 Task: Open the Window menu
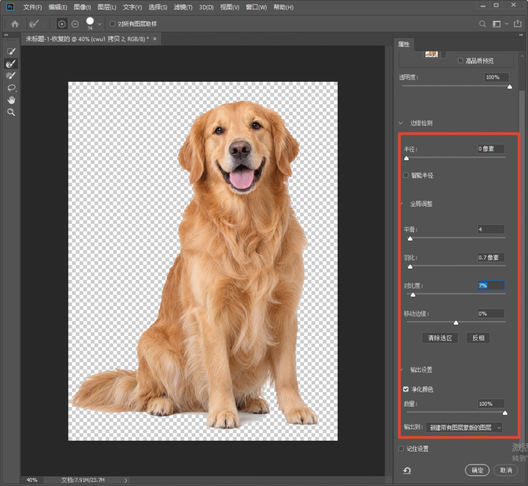(x=256, y=7)
